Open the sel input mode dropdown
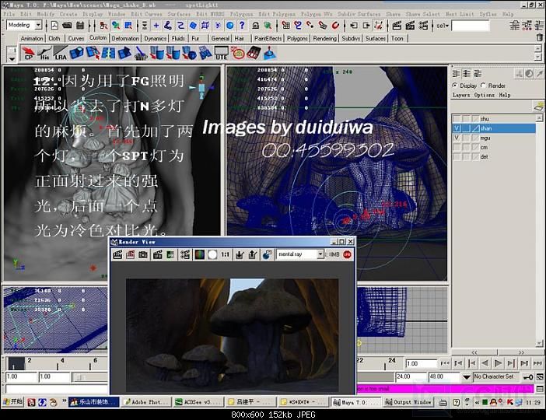 pyautogui.click(x=443, y=26)
